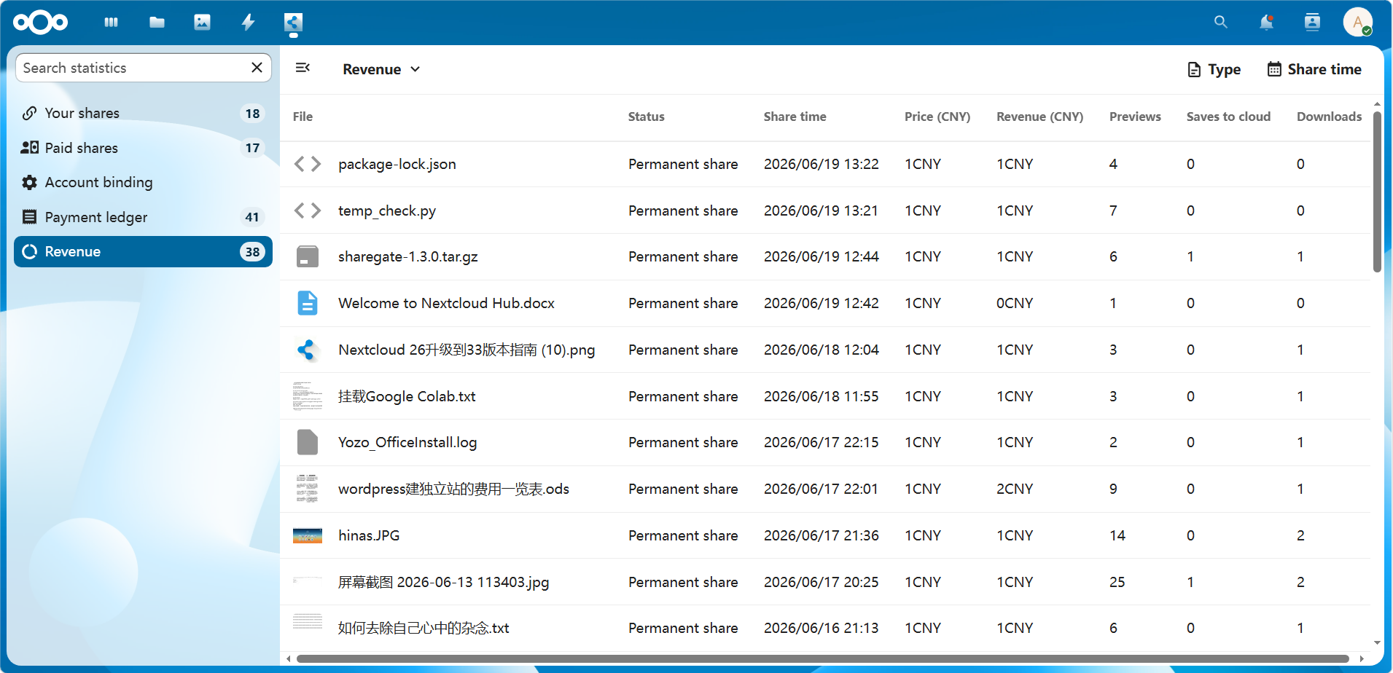Click the sharegate-1.3.0.tar.gz archive icon
Screen dimensions: 1393x673
pyautogui.click(x=308, y=256)
